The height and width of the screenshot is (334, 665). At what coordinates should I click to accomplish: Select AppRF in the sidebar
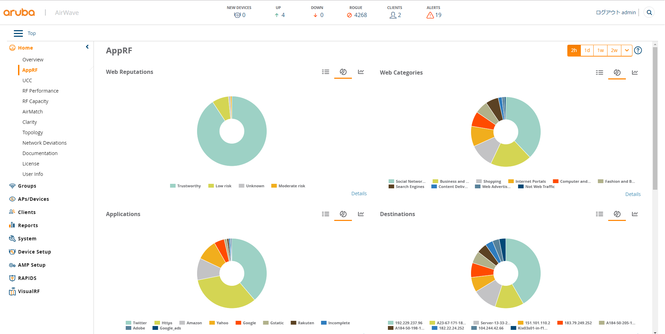point(30,70)
